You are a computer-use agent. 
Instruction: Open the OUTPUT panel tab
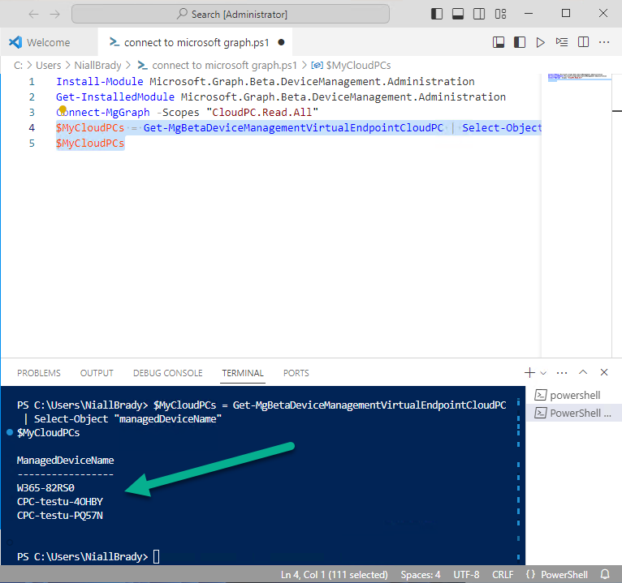coord(97,373)
